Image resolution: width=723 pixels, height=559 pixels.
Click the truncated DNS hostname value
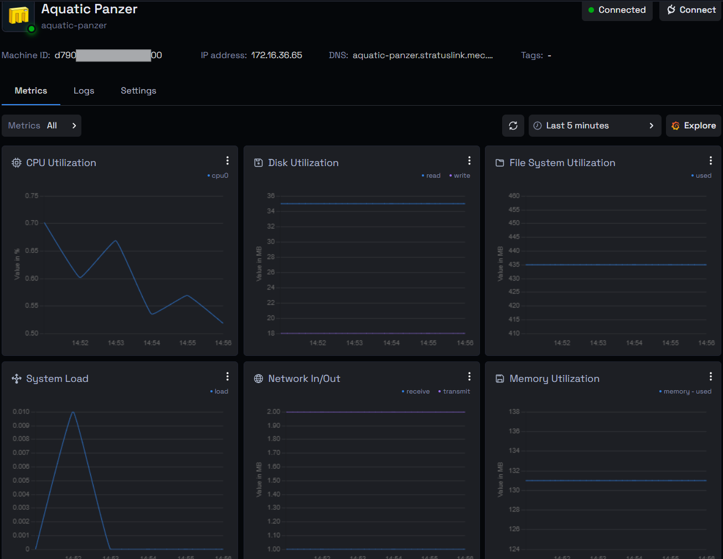tap(422, 55)
